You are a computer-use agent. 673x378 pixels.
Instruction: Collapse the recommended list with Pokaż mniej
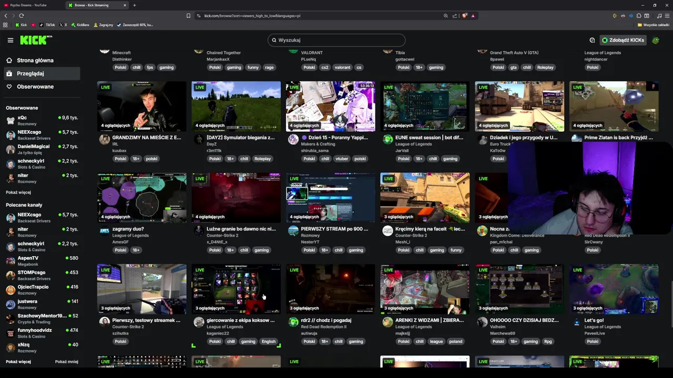[x=67, y=361]
